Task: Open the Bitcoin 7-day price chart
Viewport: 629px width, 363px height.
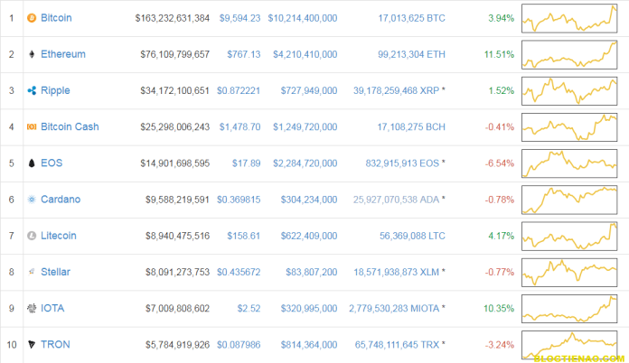Action: (568, 18)
